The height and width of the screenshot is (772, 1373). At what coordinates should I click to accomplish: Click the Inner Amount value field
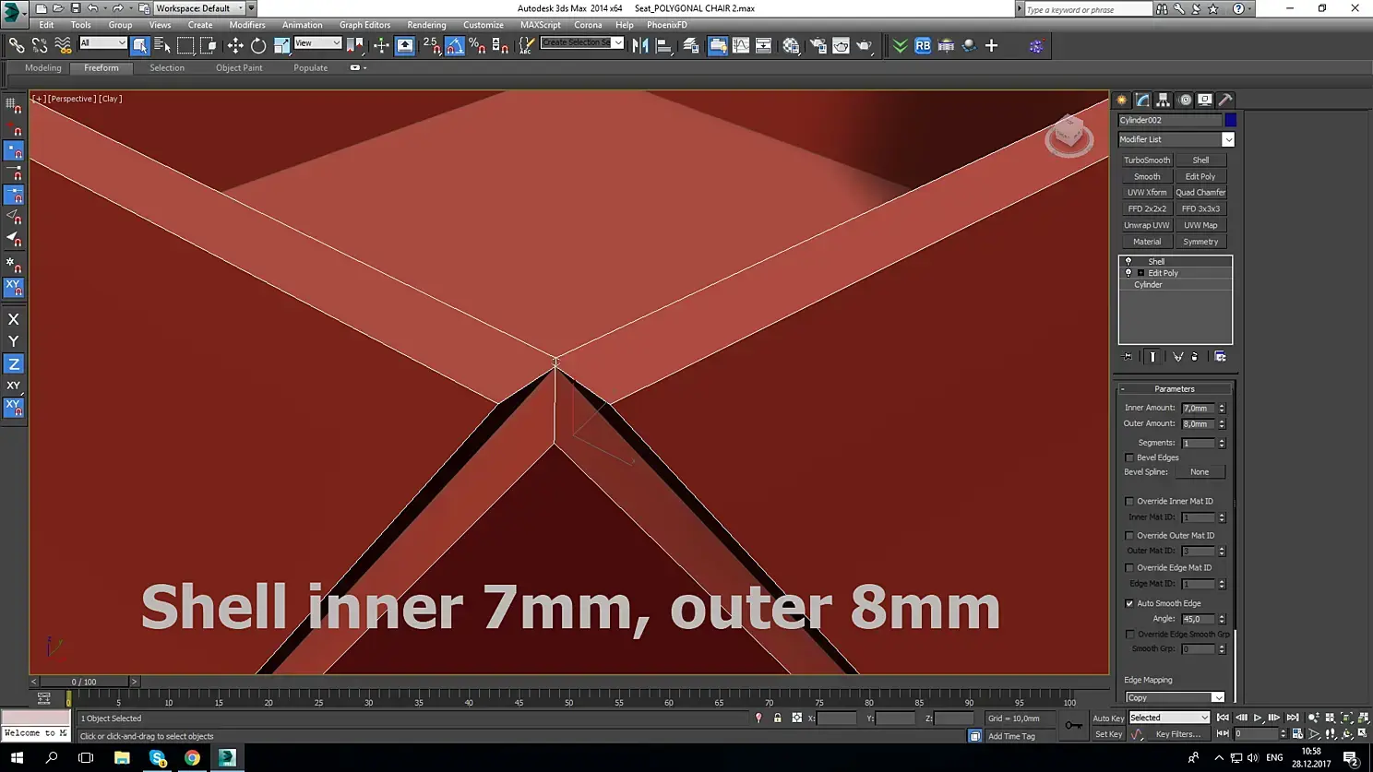[x=1198, y=408]
